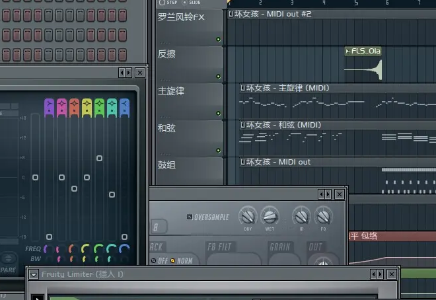Select the 反擦 track header

[190, 64]
